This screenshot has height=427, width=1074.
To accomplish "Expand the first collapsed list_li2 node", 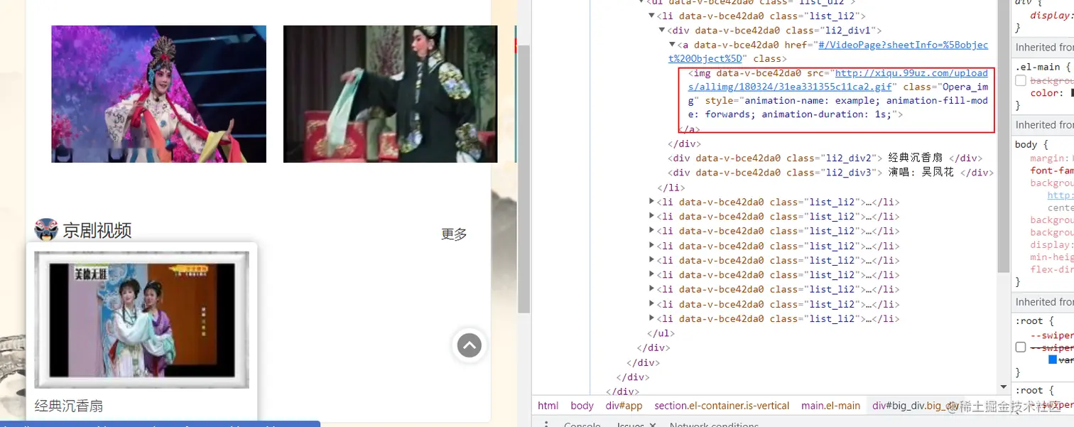I will click(x=651, y=202).
